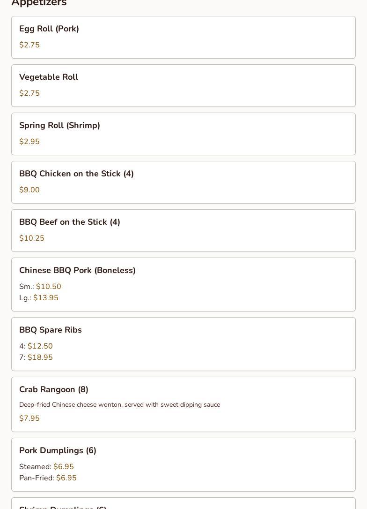Pick the Lg. $13.95 BBQ Pork price
The width and height of the screenshot is (367, 509).
point(45,298)
